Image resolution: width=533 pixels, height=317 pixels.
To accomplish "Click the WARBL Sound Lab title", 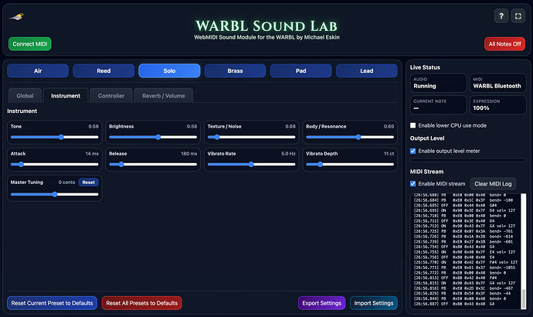I will pyautogui.click(x=266, y=26).
